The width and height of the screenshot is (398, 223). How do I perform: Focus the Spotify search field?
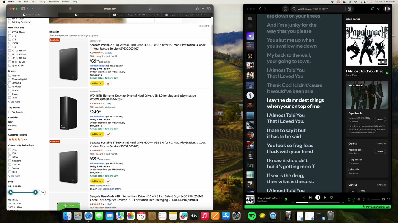pos(318,9)
